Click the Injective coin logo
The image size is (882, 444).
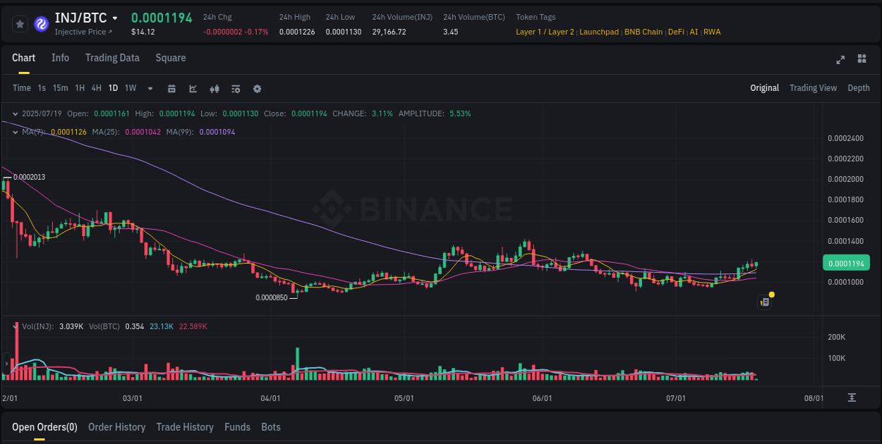coord(41,23)
